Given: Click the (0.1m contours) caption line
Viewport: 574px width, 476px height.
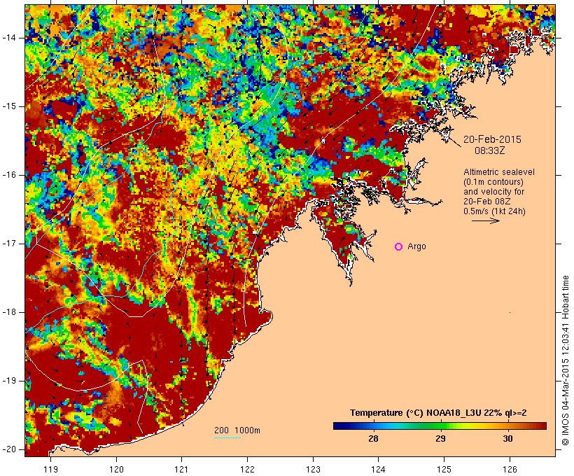Looking at the screenshot, I should coord(493,182).
